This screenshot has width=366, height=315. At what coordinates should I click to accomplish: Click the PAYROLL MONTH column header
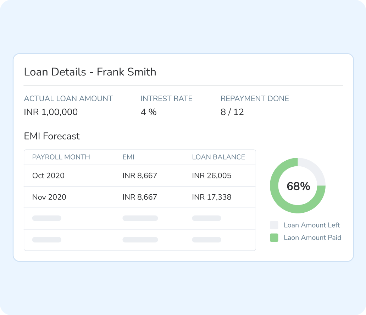click(x=61, y=157)
